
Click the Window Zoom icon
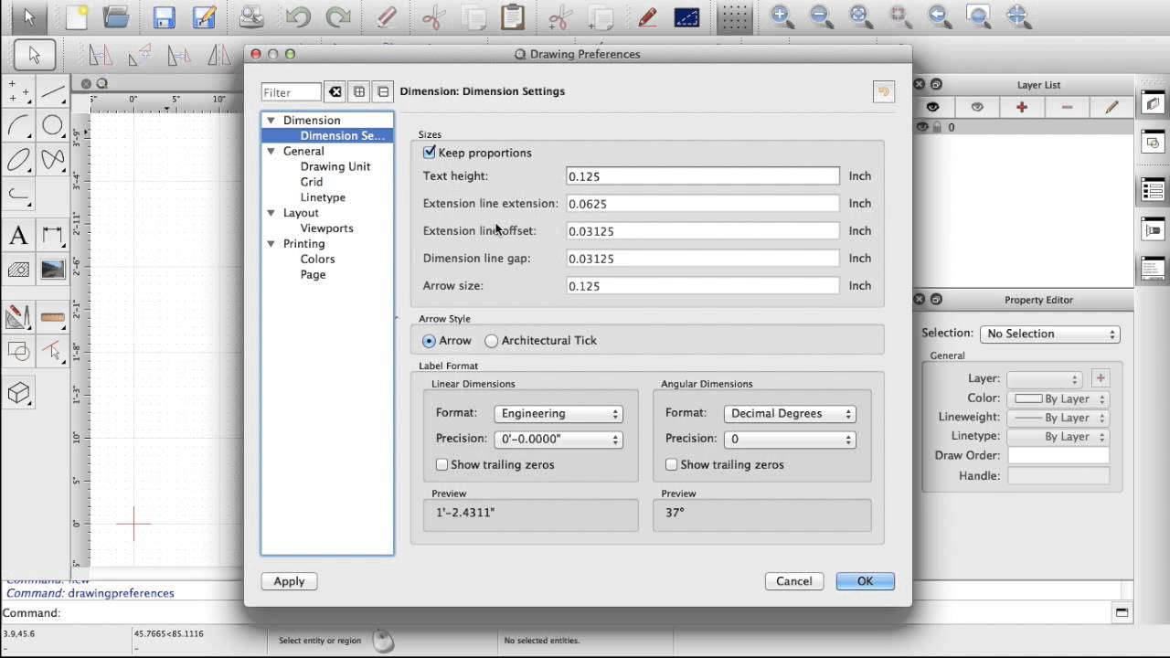click(978, 16)
